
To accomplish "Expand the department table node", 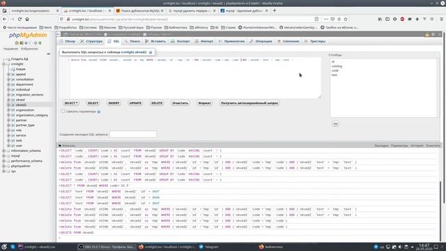I will tap(8, 84).
